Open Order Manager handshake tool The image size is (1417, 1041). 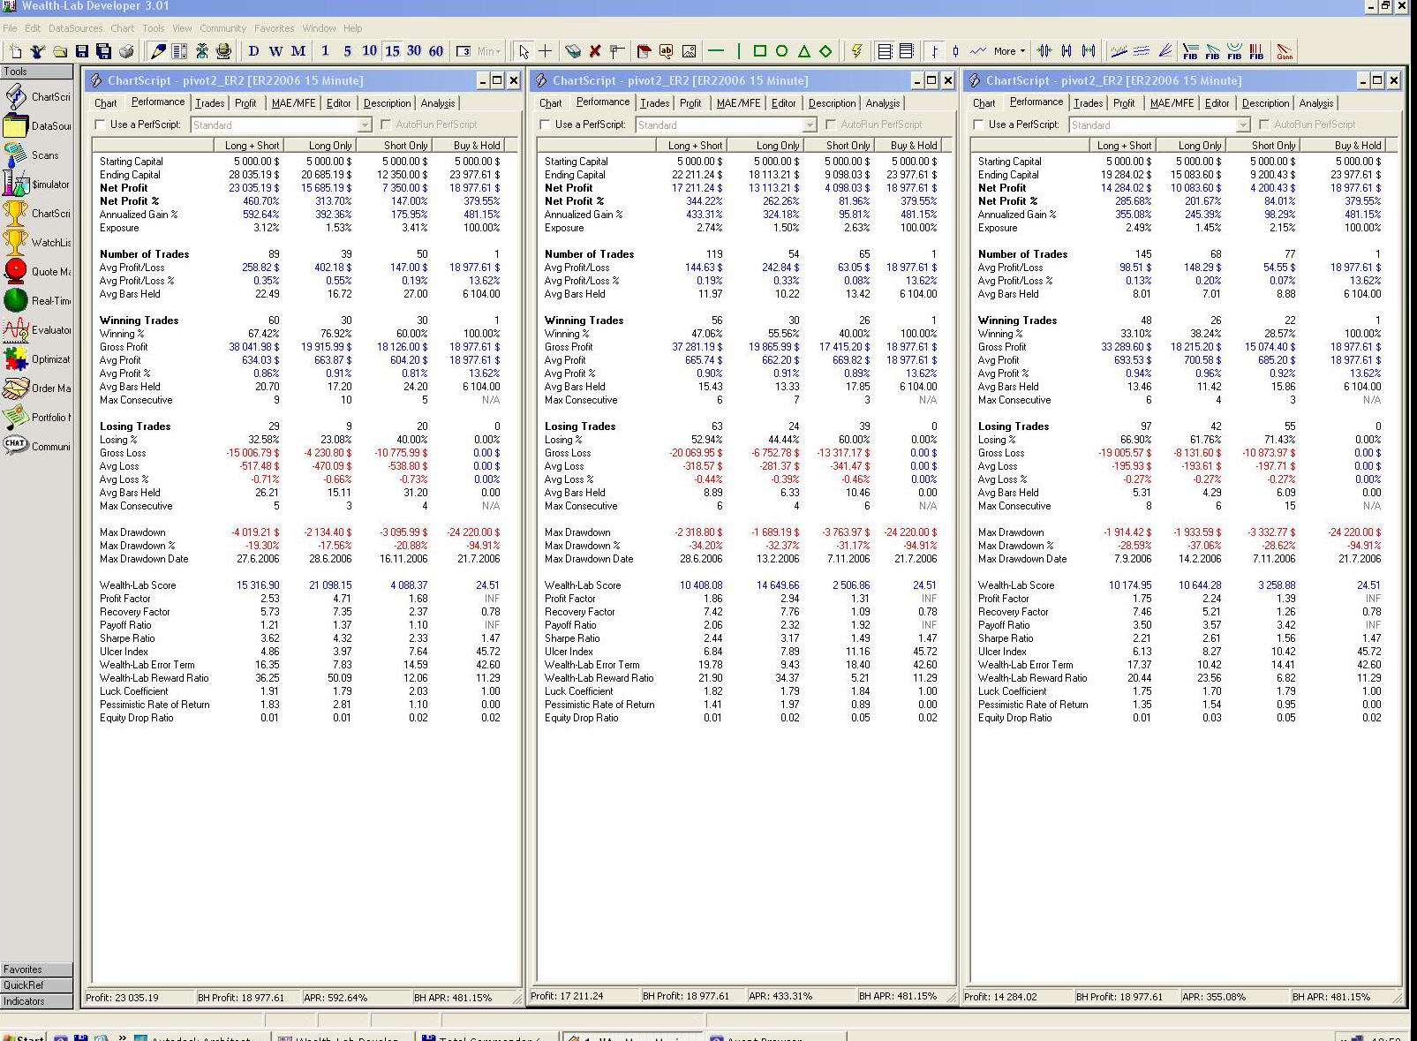(36, 388)
